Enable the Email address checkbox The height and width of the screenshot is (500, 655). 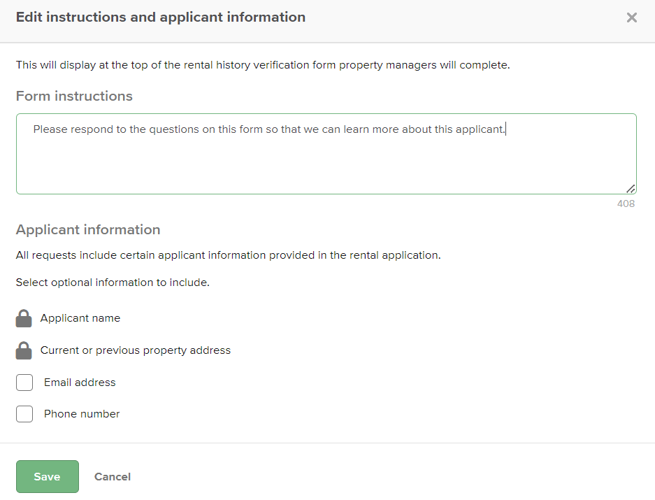coord(24,383)
